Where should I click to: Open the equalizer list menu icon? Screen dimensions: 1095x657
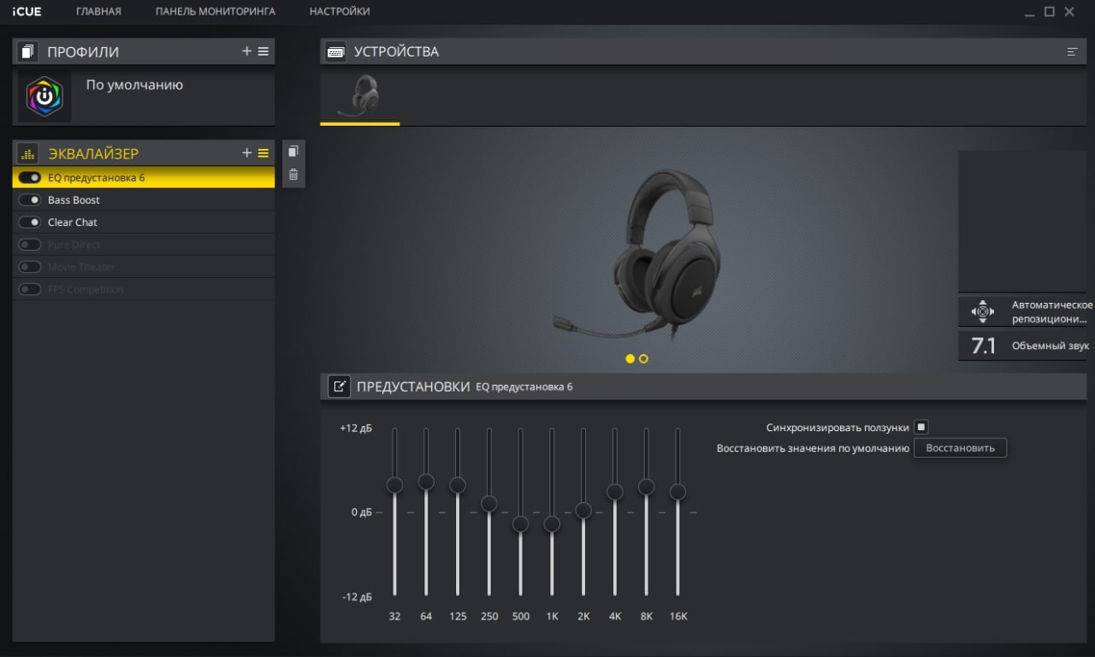coord(263,153)
